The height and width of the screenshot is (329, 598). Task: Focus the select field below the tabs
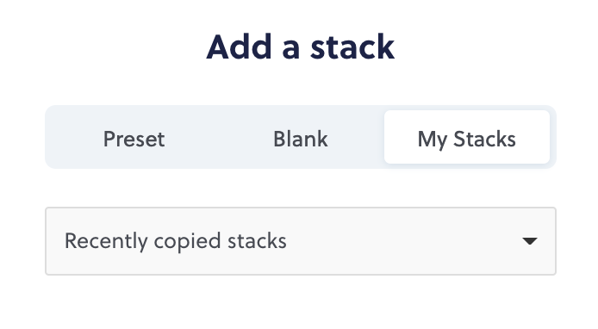(301, 241)
